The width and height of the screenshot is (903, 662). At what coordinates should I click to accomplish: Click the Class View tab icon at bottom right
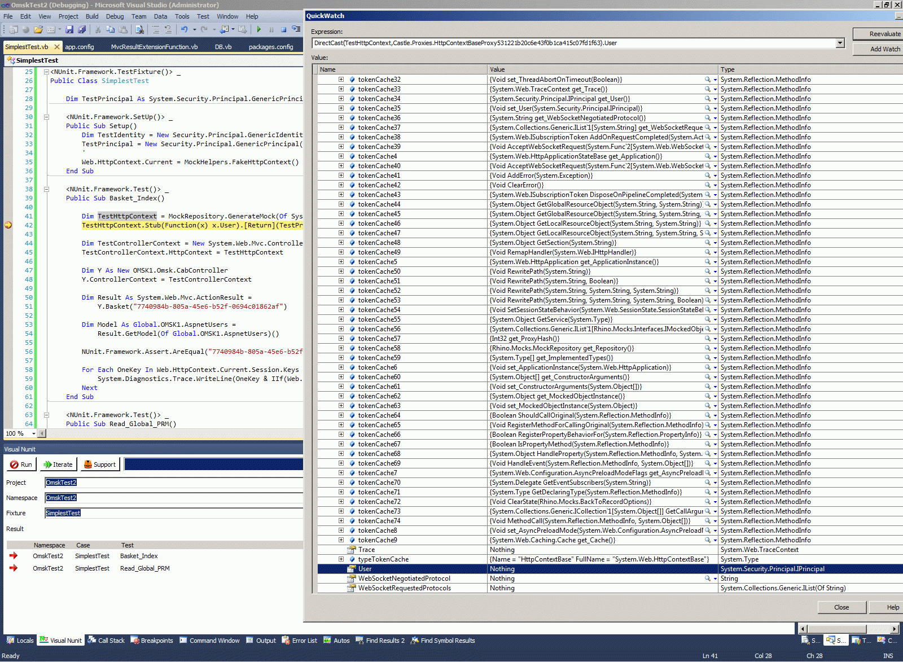coord(882,640)
